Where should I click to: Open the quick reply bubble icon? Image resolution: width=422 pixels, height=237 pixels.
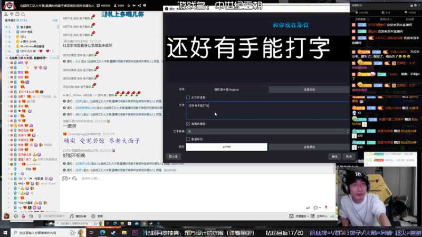[315, 208]
